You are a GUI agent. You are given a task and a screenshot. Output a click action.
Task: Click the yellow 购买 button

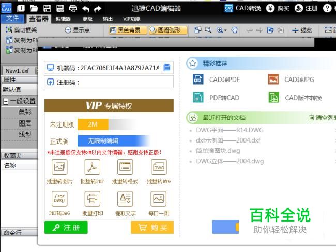click(152, 227)
